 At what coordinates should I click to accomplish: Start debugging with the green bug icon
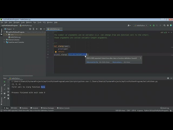154,25
